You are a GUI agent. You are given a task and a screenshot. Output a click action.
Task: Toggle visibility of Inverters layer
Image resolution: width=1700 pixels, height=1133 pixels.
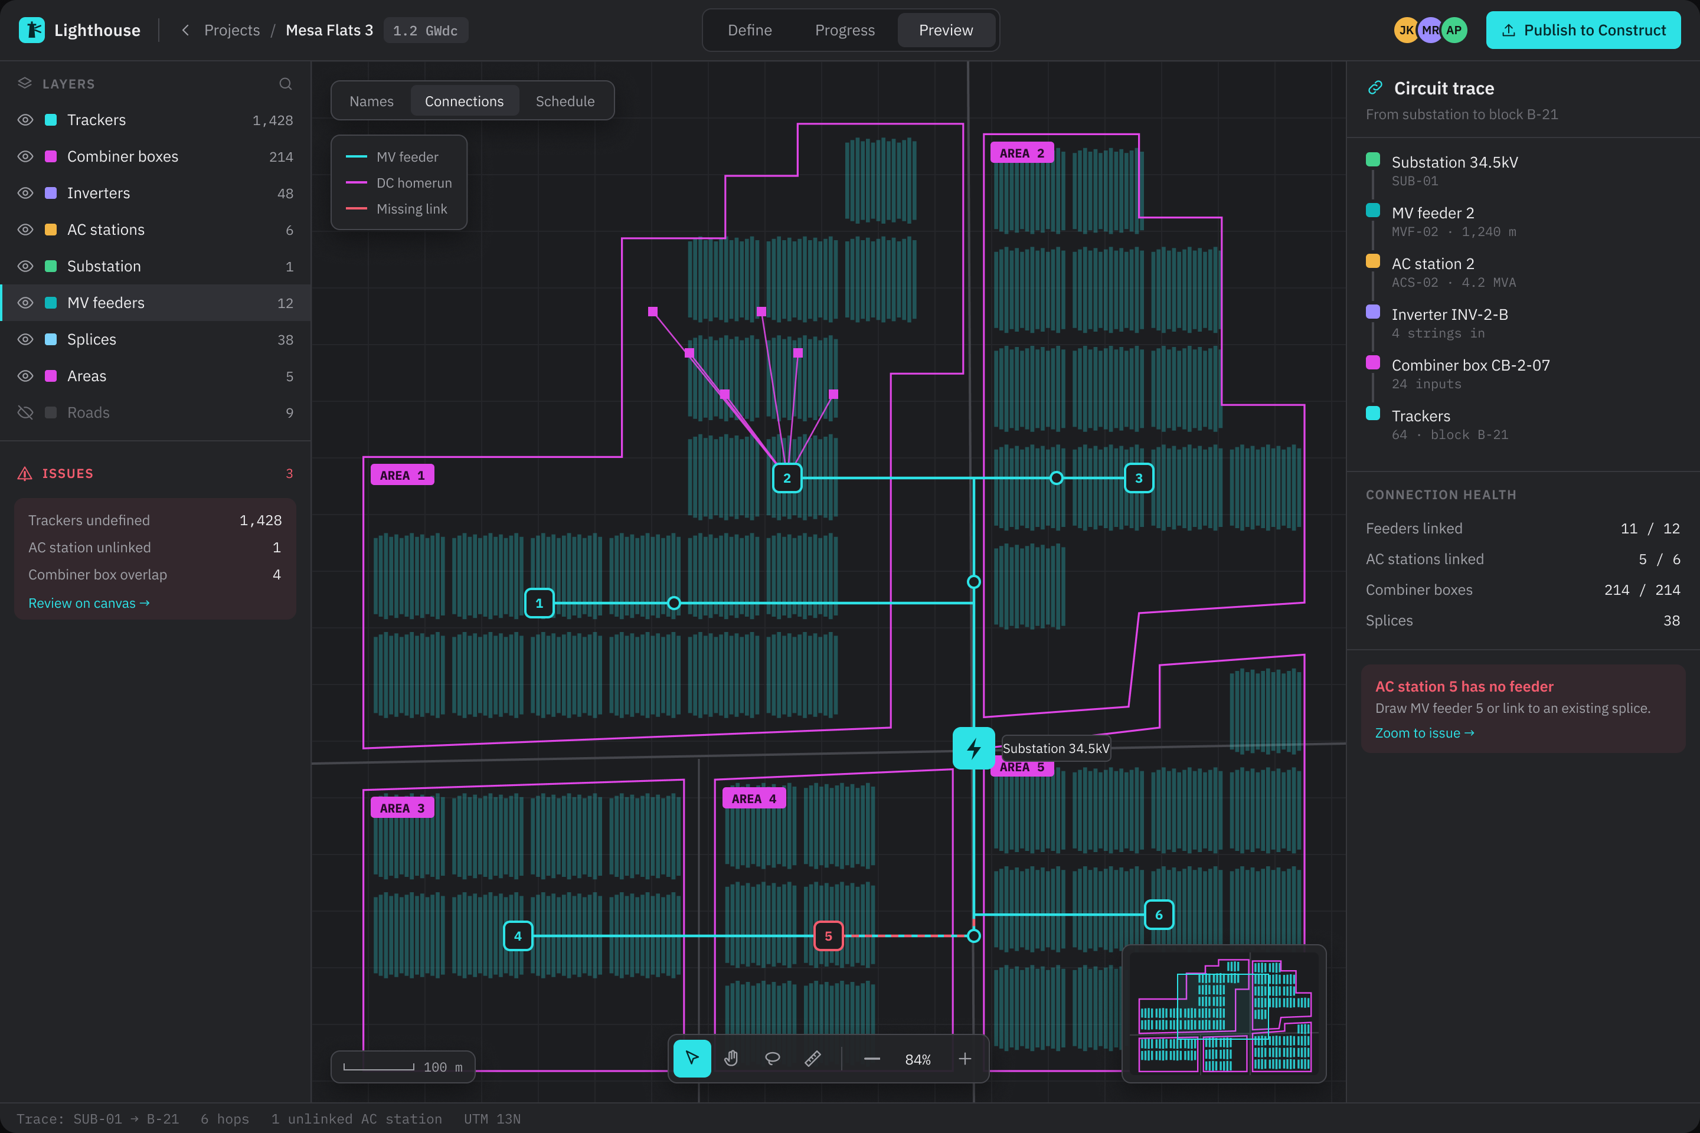pyautogui.click(x=25, y=193)
